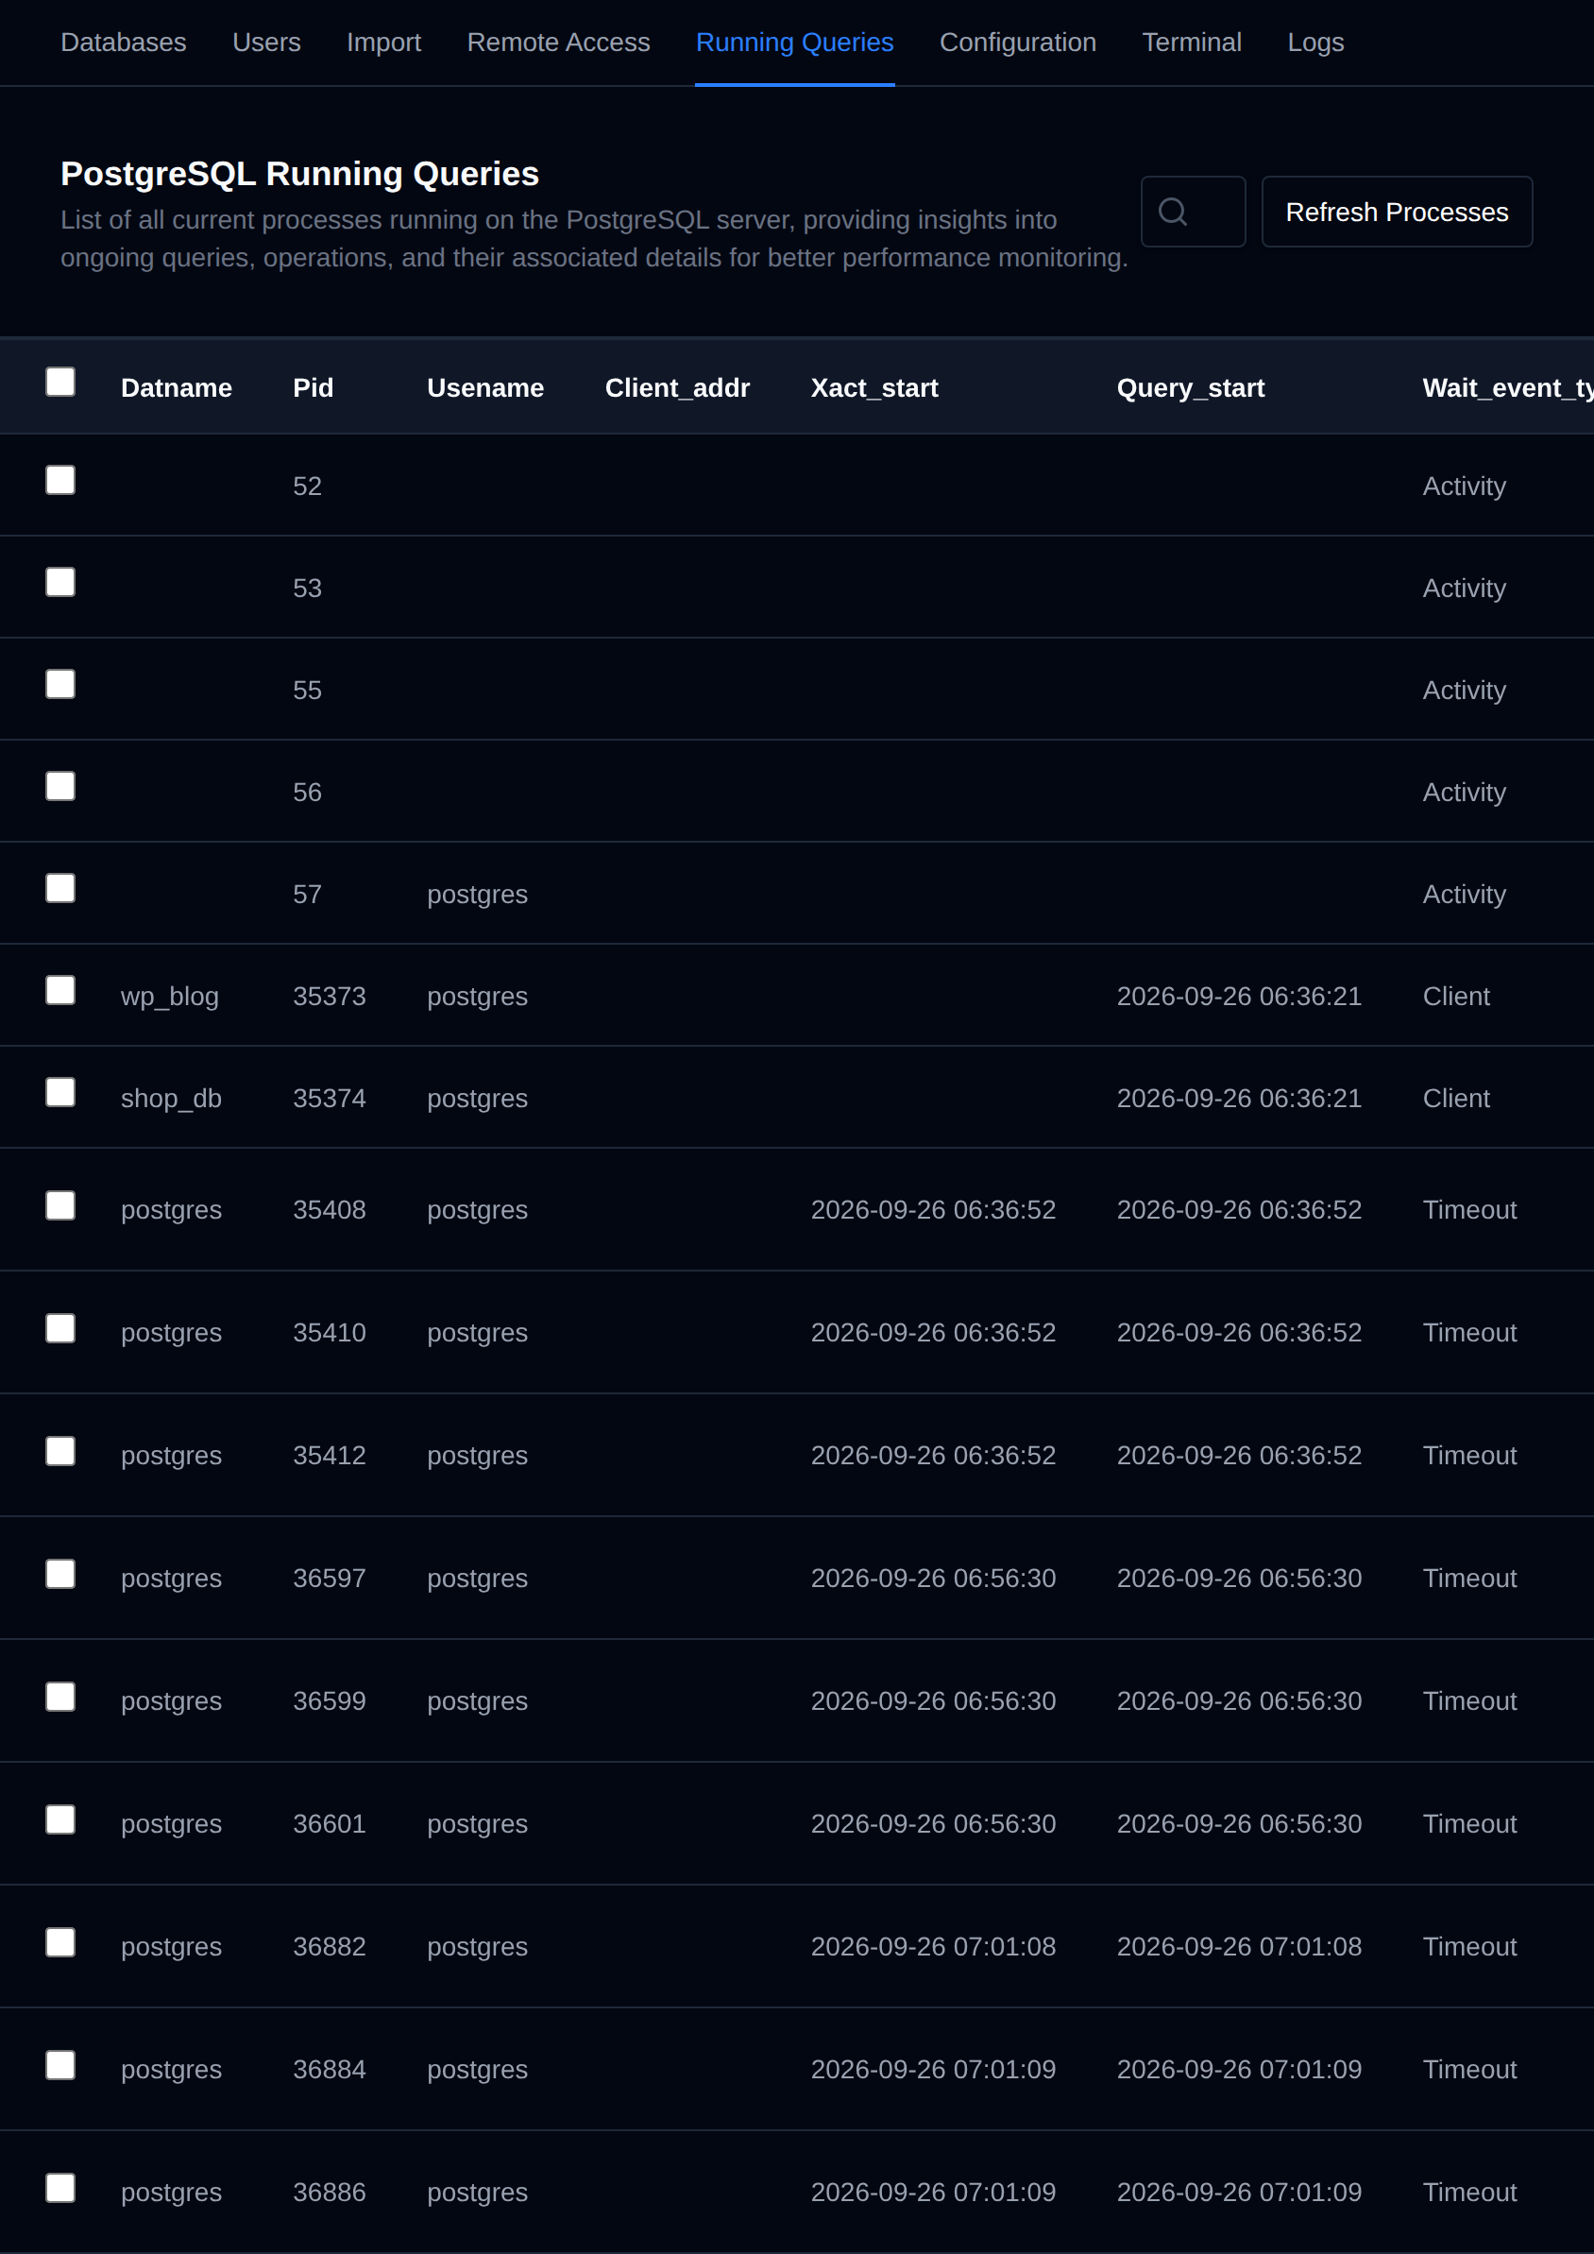The width and height of the screenshot is (1594, 2254).
Task: Click the wp_blog datname cell
Action: pyautogui.click(x=170, y=997)
